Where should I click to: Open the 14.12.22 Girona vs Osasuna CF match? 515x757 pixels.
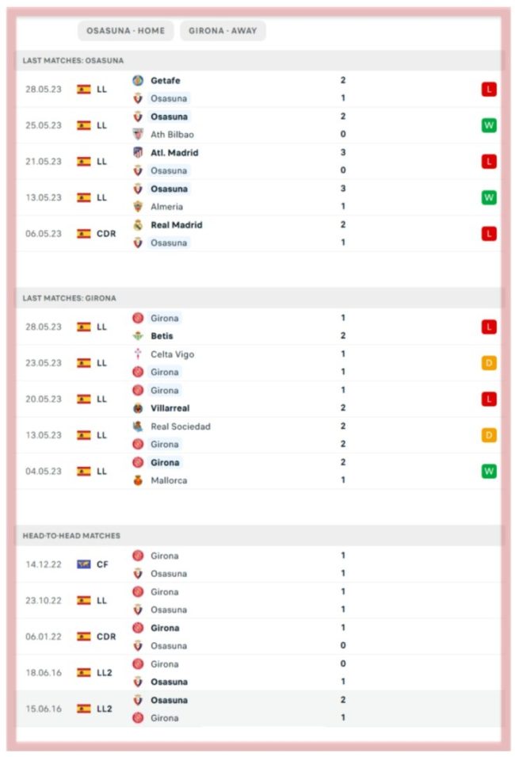pyautogui.click(x=259, y=564)
